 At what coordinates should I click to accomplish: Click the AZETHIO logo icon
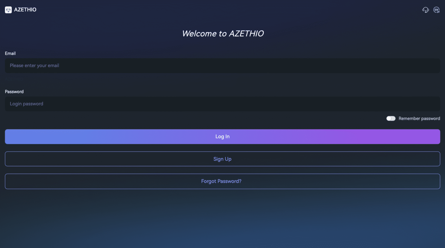point(8,10)
